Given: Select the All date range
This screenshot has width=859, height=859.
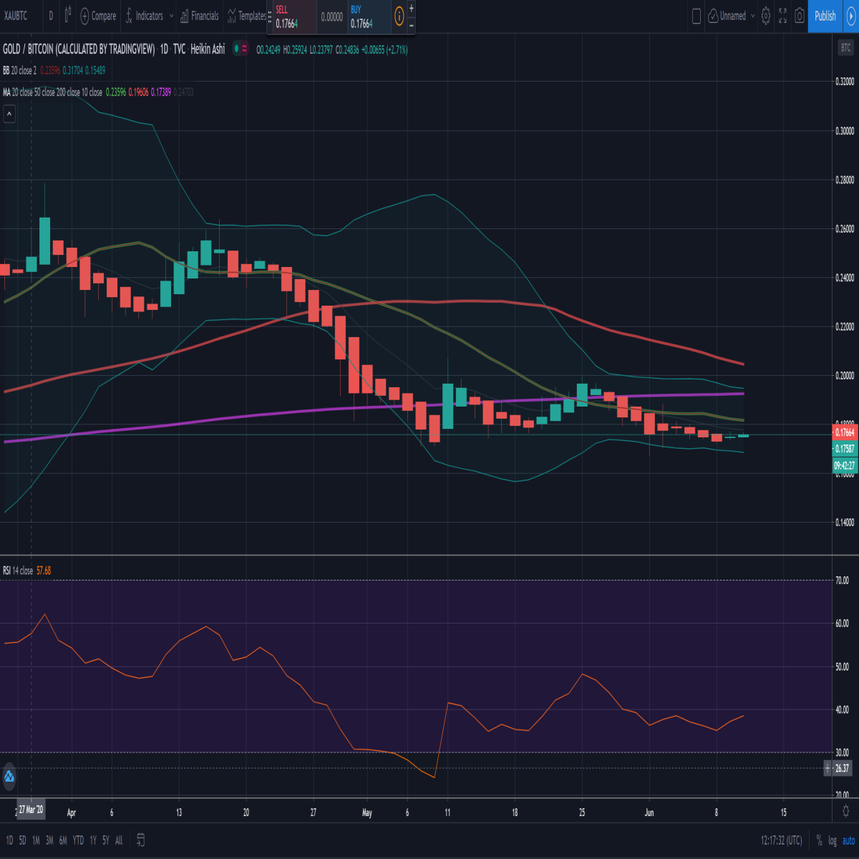Looking at the screenshot, I should 119,840.
